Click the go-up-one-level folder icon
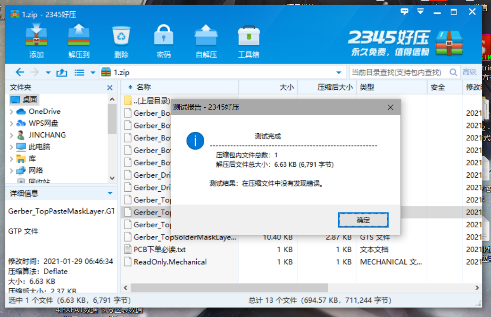This screenshot has width=491, height=317. click(62, 73)
